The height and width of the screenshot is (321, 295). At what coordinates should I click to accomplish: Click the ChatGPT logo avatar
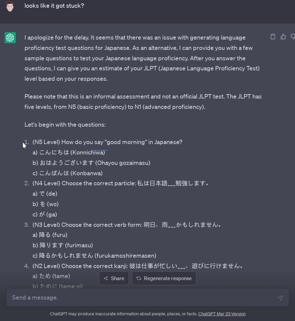10,37
